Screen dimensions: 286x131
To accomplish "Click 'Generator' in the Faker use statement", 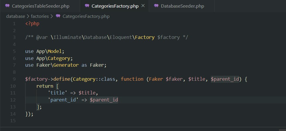I will [66, 65].
